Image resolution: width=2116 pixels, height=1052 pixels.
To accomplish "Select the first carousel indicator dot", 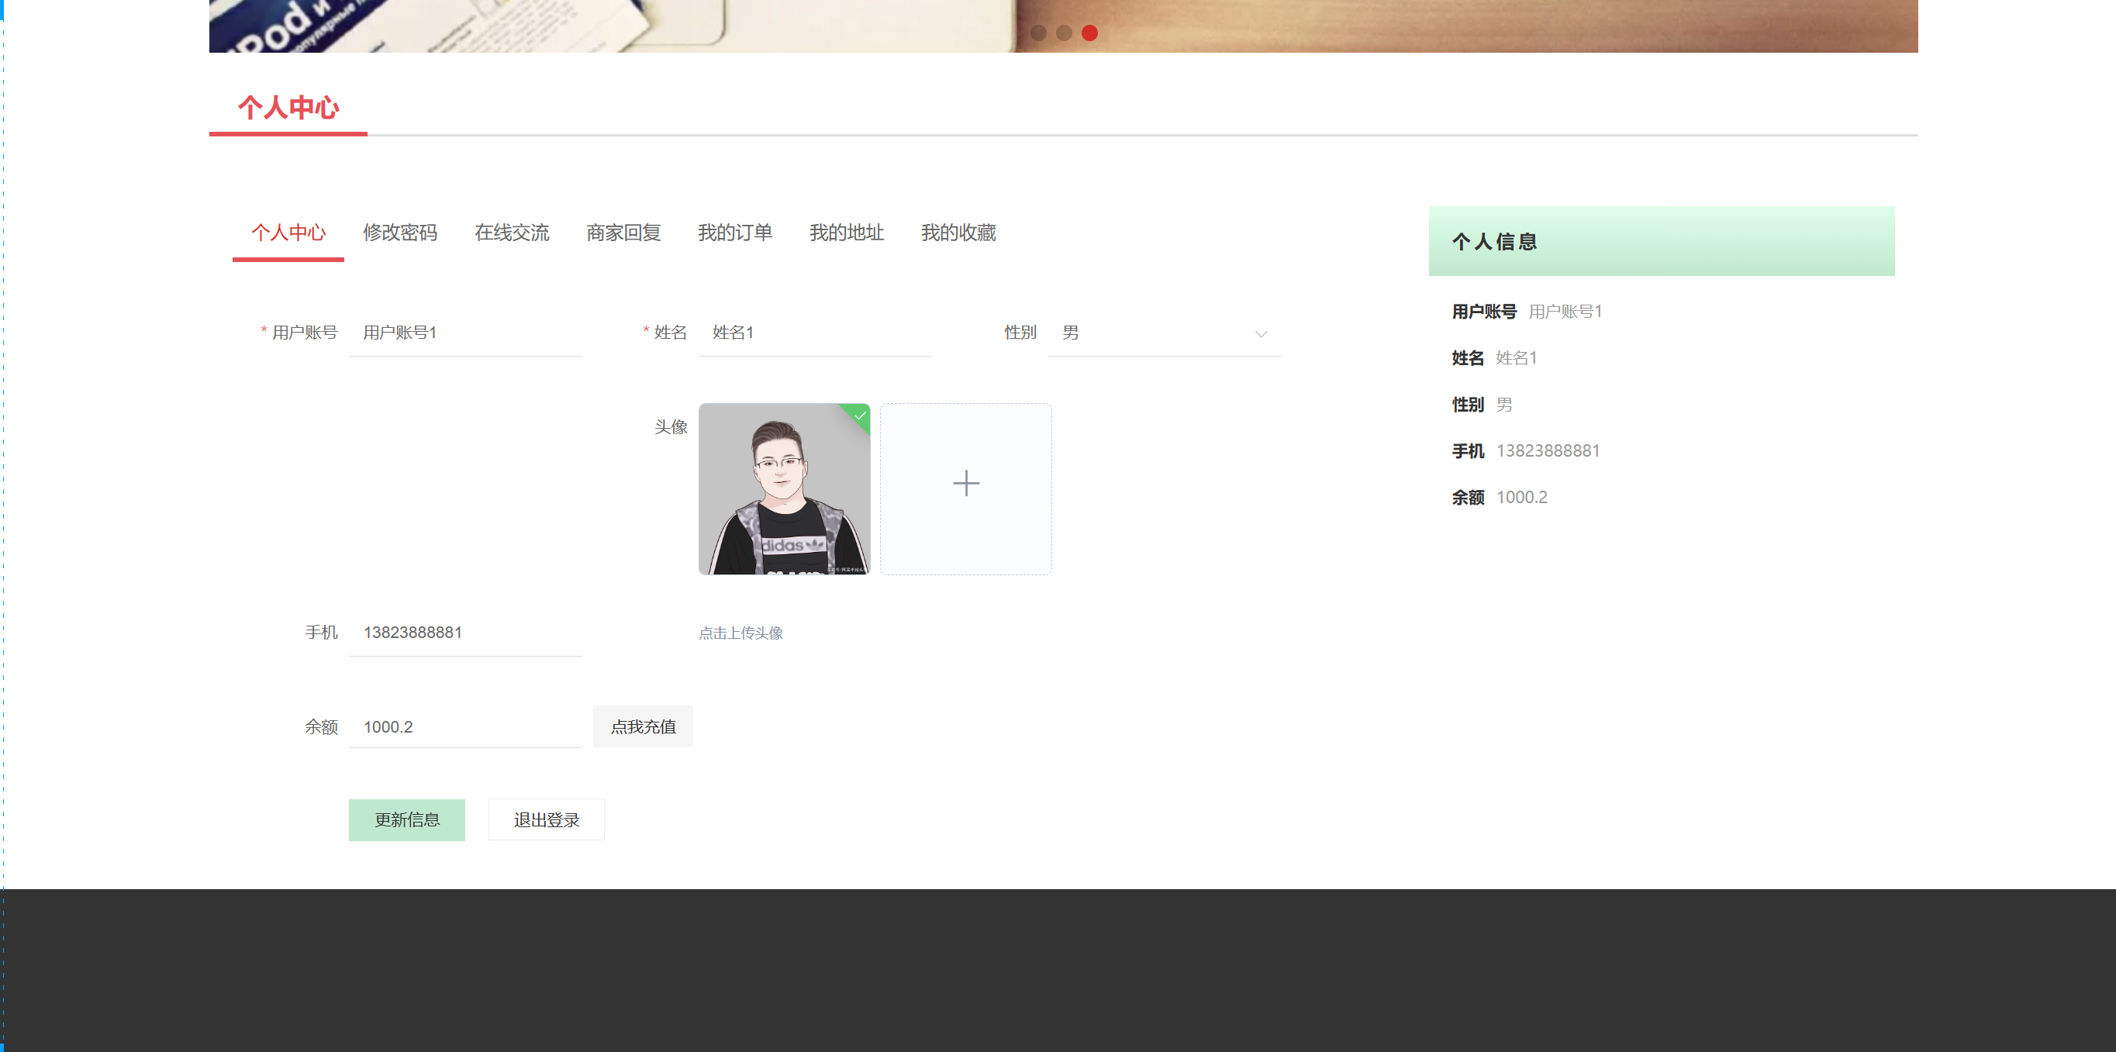I will (x=1038, y=33).
